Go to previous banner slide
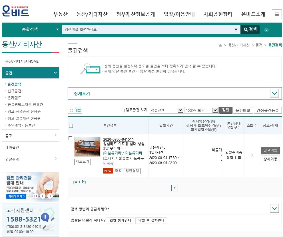 click(x=43, y=196)
